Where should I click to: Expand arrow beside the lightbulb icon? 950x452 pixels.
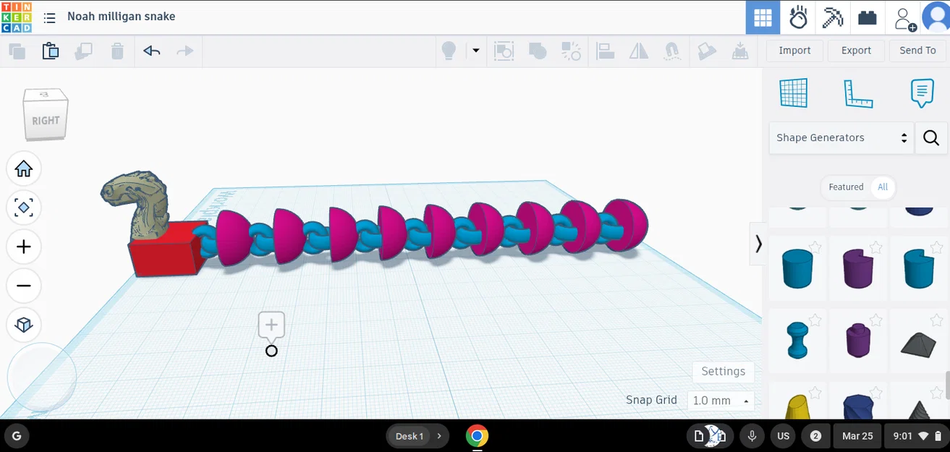pyautogui.click(x=475, y=51)
